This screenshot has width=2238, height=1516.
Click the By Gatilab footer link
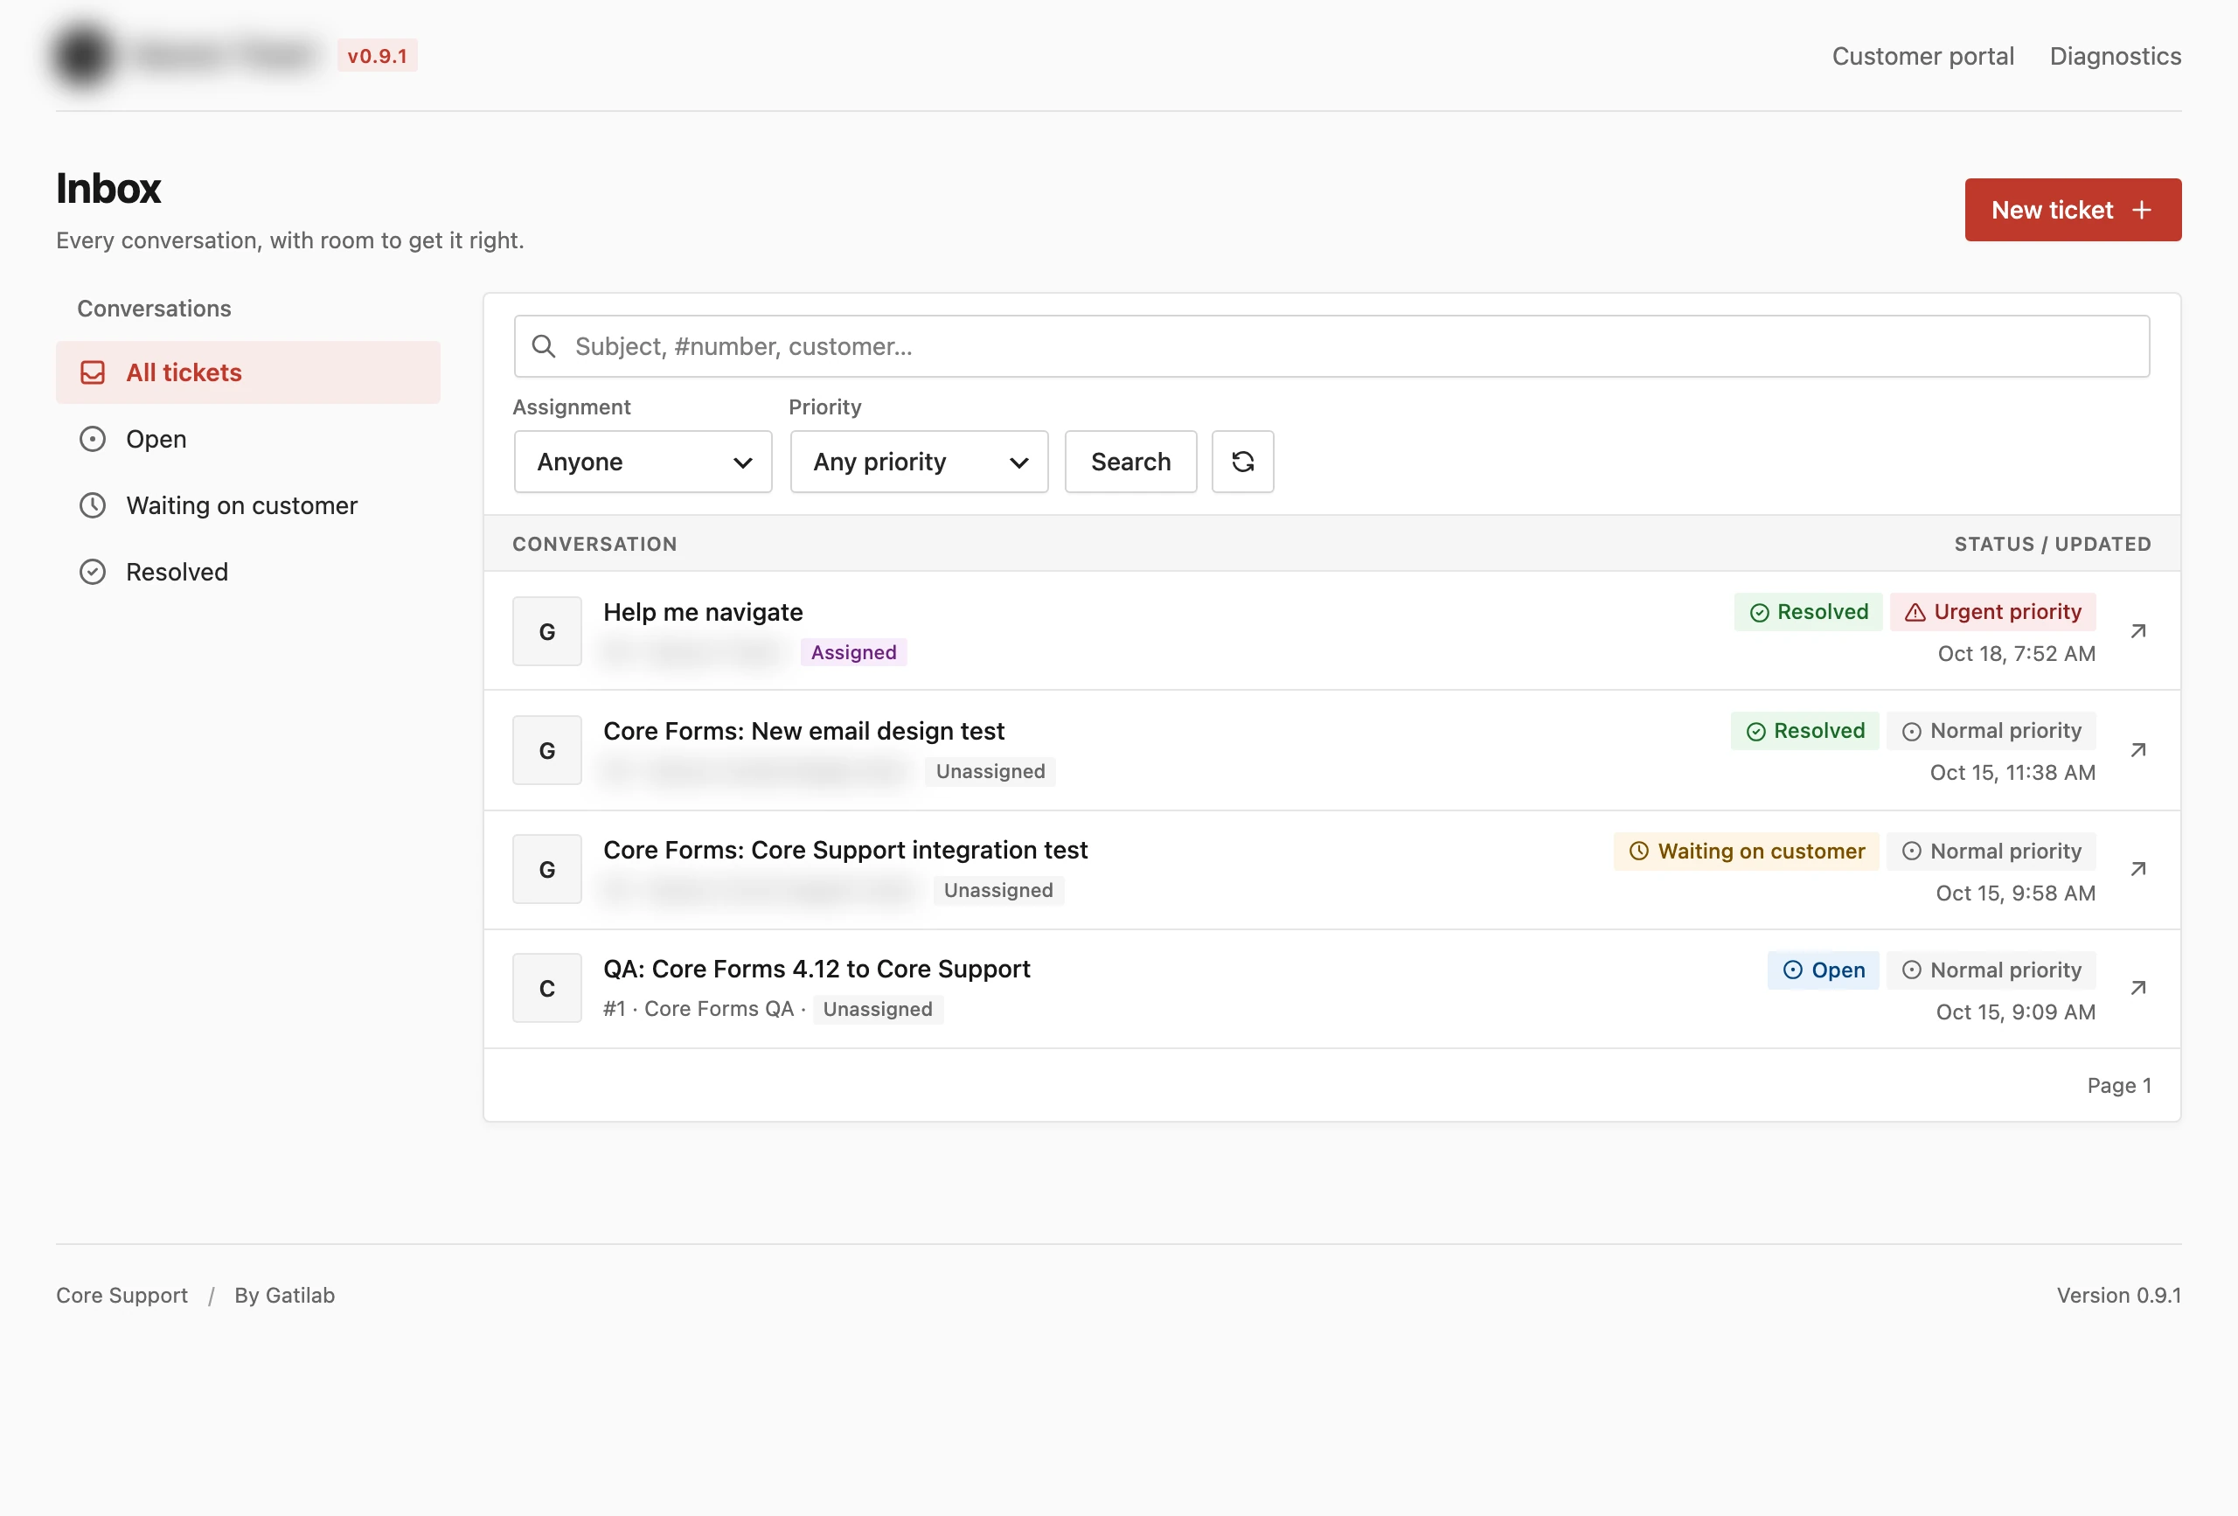[284, 1295]
